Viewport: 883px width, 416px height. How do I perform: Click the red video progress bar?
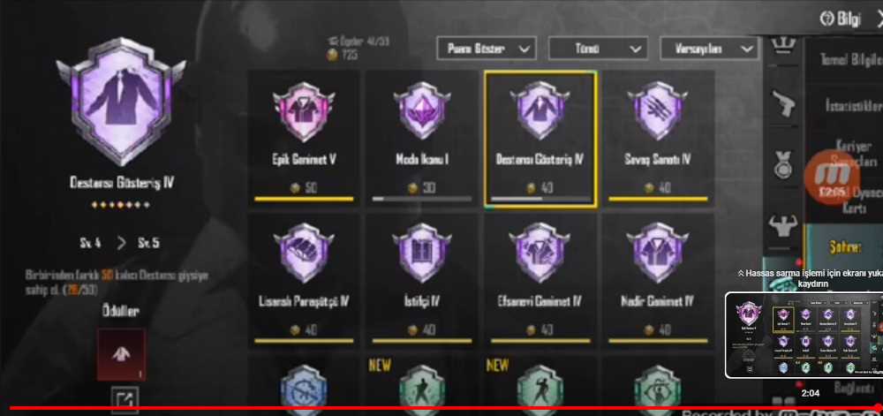[x=441, y=407]
